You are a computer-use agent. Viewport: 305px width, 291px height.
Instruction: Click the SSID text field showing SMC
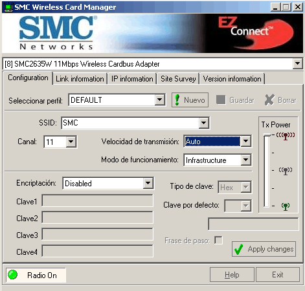click(130, 123)
